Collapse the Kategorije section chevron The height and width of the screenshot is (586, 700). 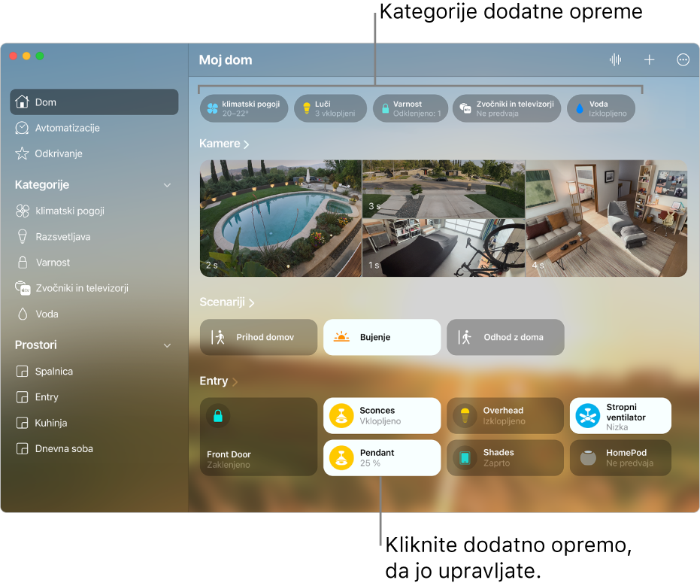[167, 185]
